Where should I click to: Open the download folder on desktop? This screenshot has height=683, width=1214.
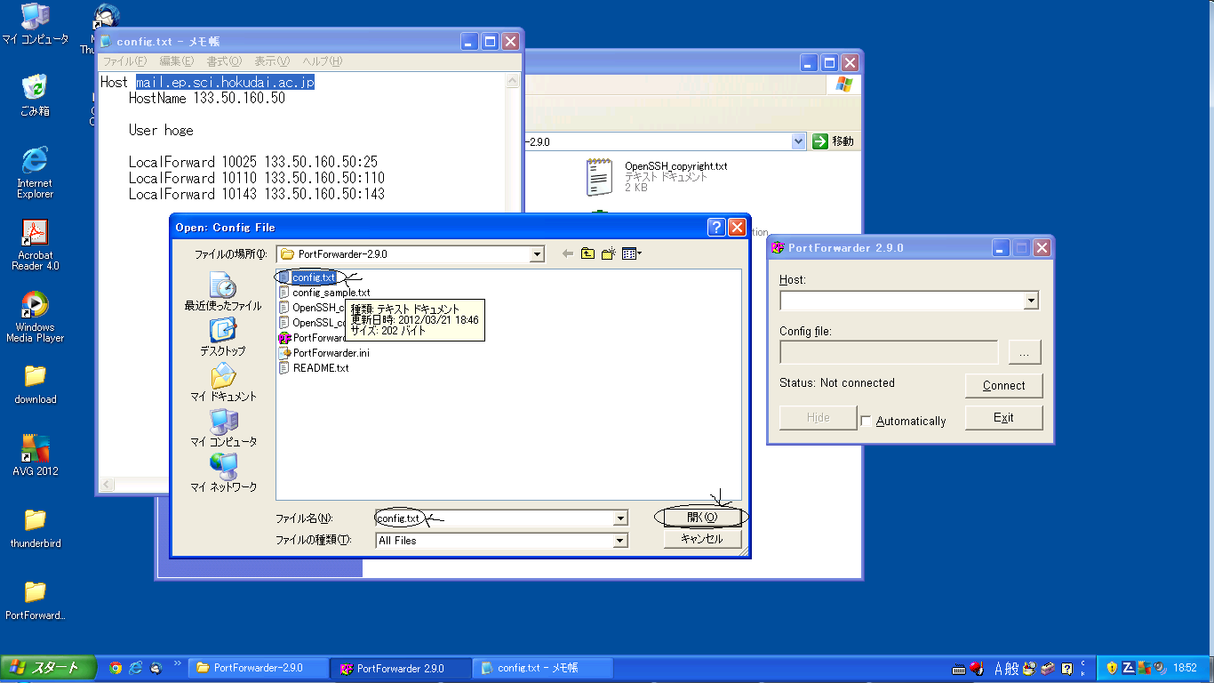coord(35,383)
